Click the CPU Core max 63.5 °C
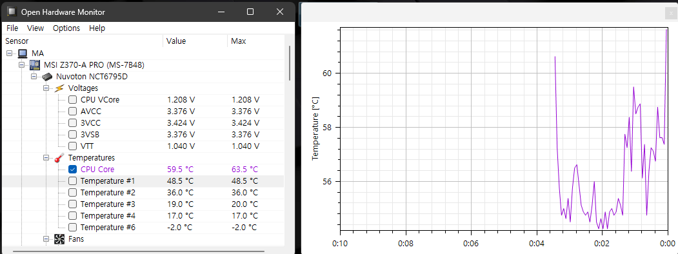The width and height of the screenshot is (678, 254). click(x=244, y=170)
